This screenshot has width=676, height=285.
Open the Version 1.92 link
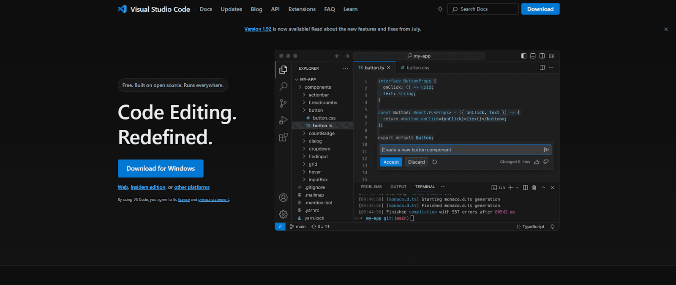click(x=258, y=29)
